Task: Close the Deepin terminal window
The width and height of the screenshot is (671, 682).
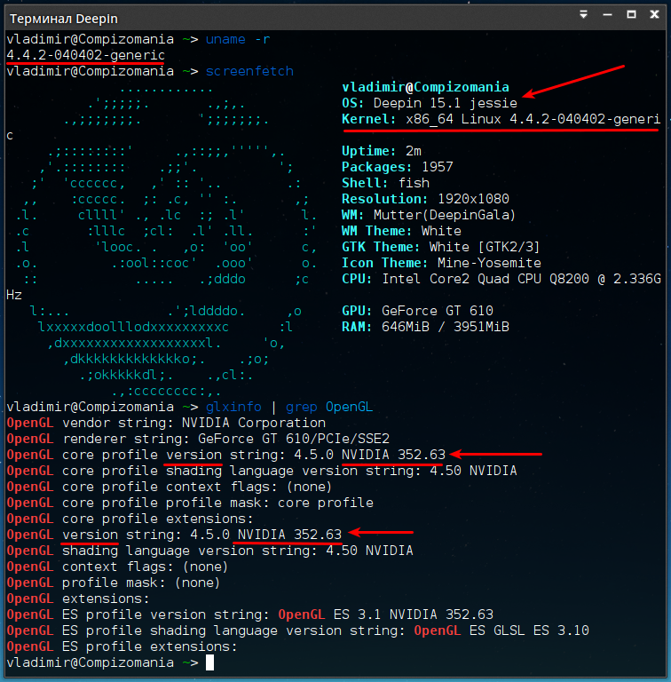Action: (654, 15)
